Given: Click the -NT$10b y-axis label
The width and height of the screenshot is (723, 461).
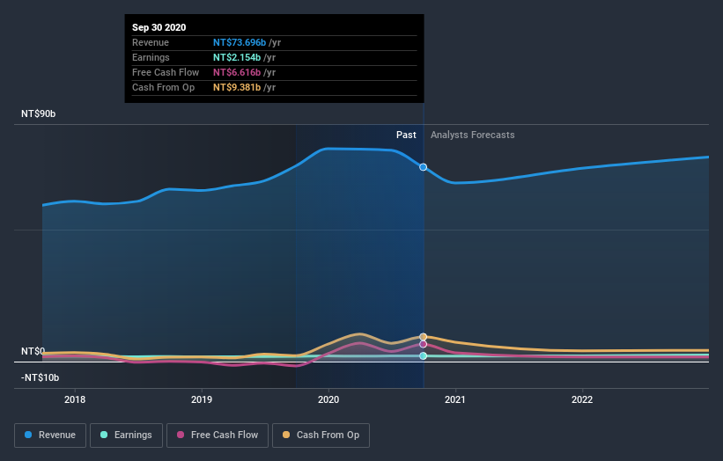Looking at the screenshot, I should coord(41,377).
